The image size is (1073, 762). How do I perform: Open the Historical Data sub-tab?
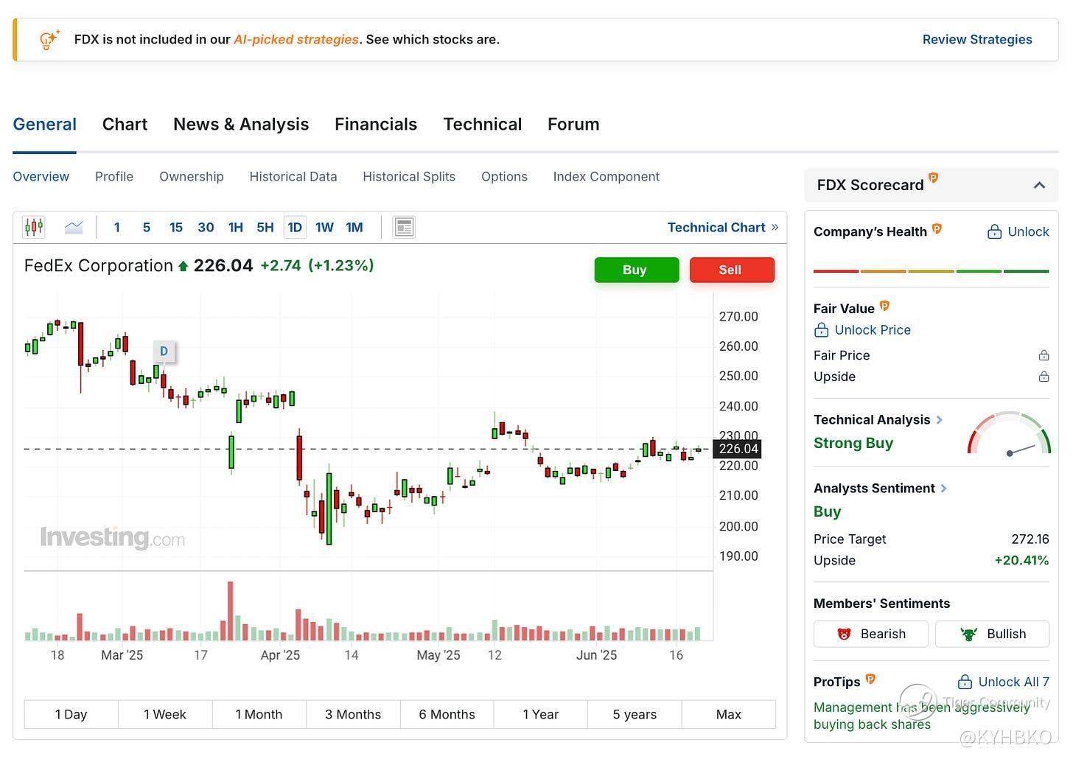293,177
